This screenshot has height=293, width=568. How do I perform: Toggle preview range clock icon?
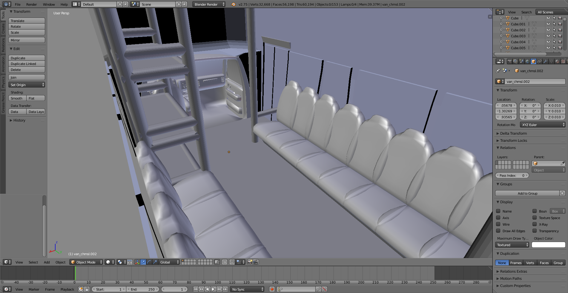[81, 289]
